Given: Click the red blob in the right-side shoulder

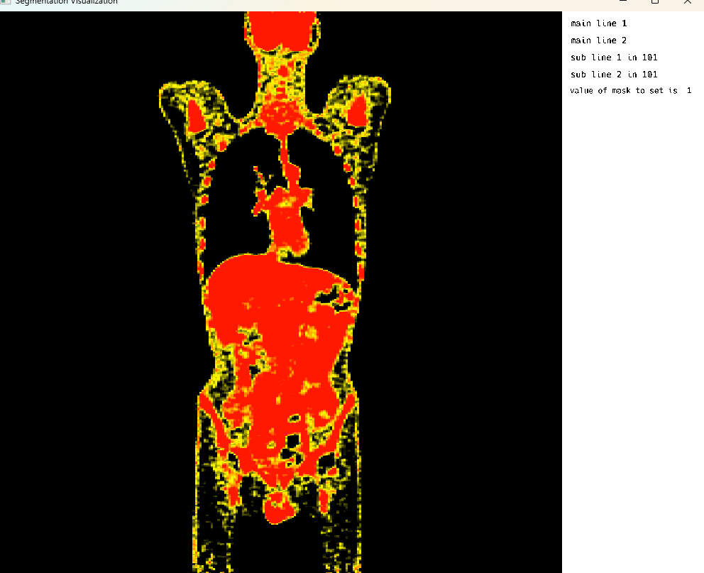Looking at the screenshot, I should click(356, 109).
